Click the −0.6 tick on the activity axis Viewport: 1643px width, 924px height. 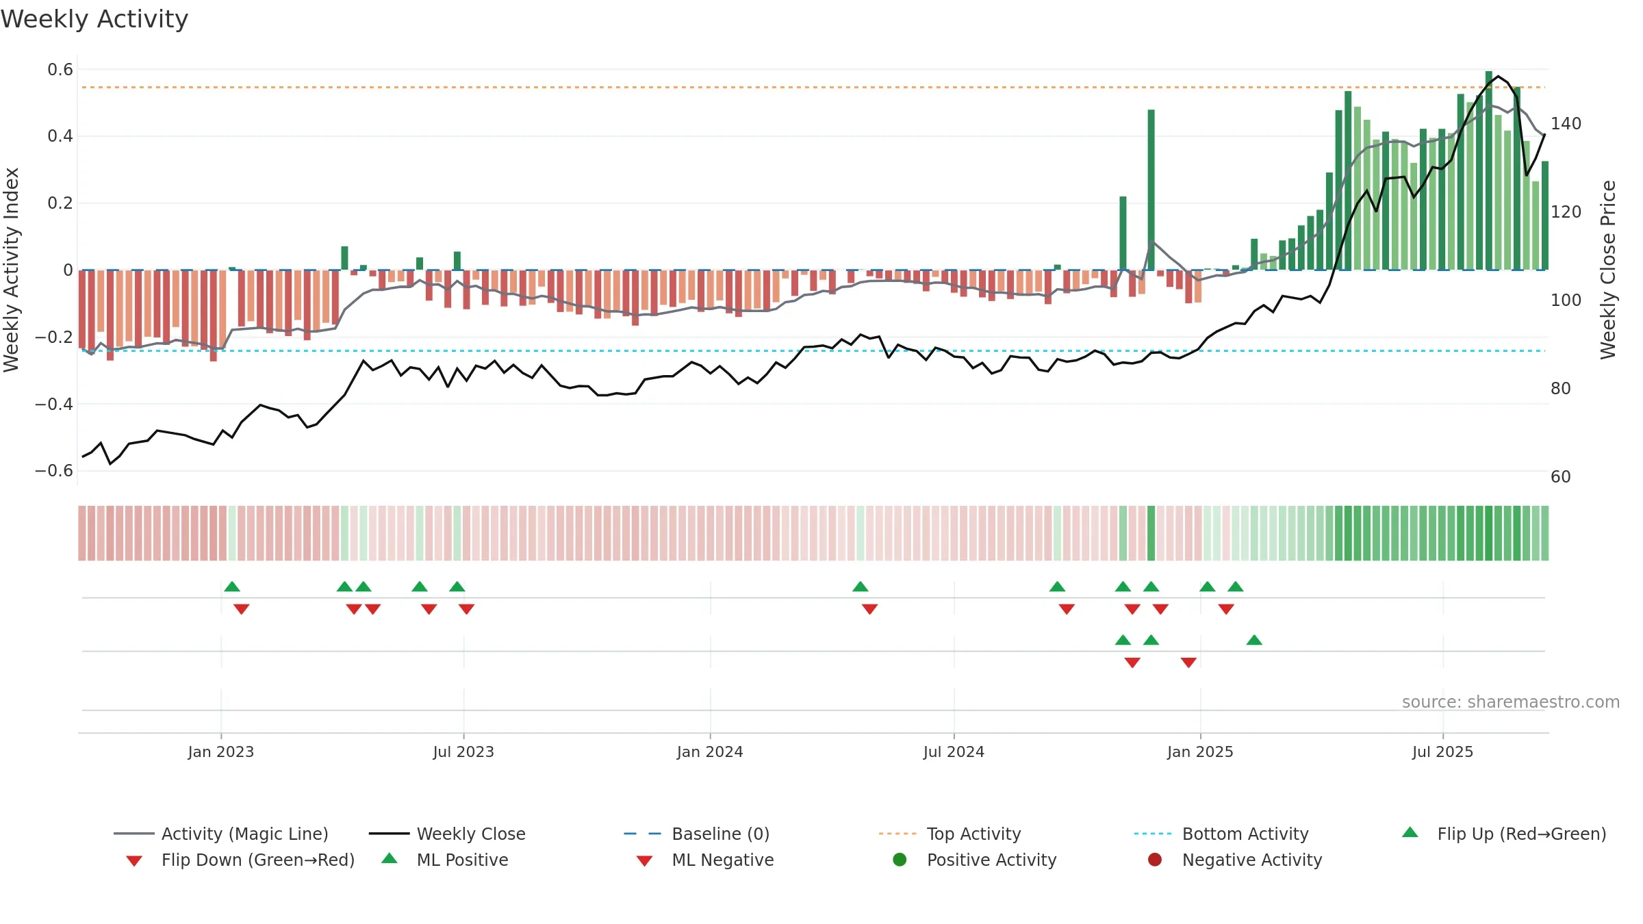pyautogui.click(x=54, y=471)
